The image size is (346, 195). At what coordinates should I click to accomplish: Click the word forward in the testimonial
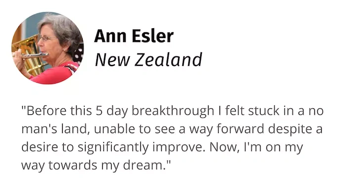(240, 129)
